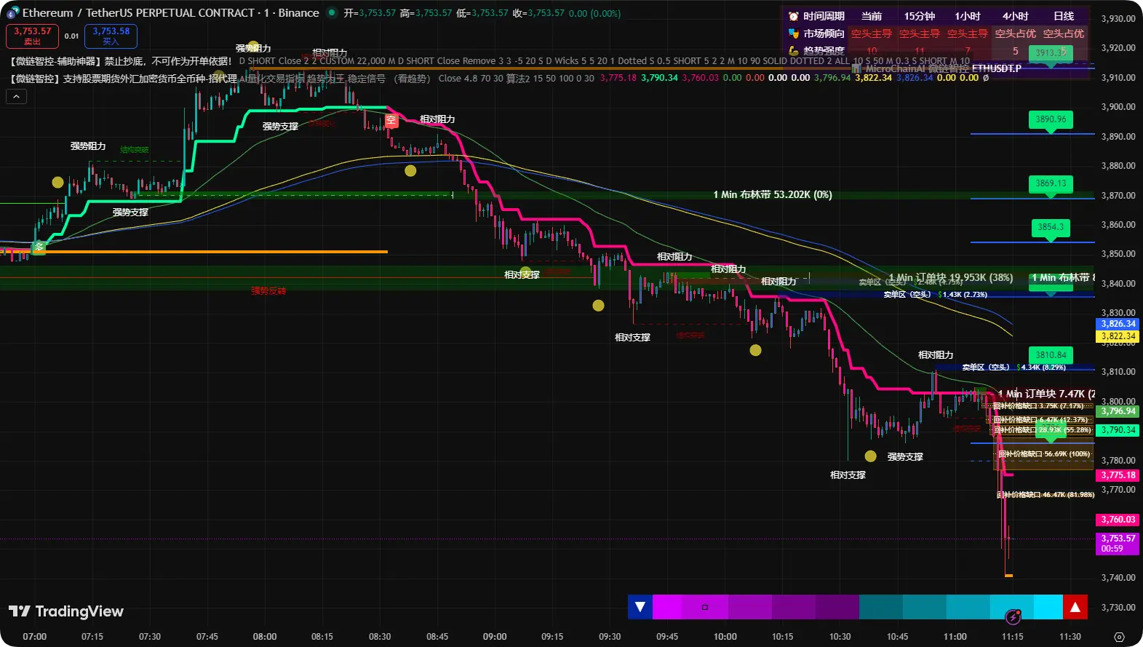Click the 10:00 time axis label
The width and height of the screenshot is (1143, 647).
725,637
